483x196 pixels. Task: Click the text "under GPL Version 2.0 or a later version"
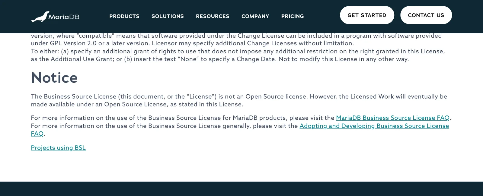90,43
